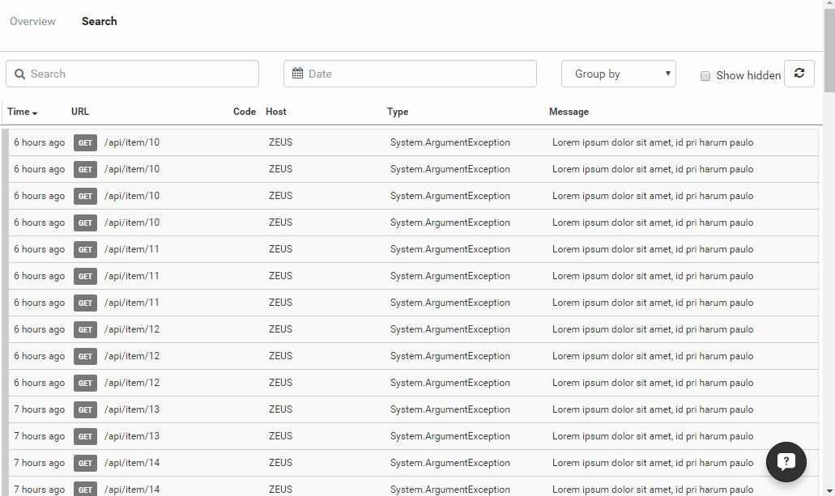Click '6 hours ago' in last /api/item/12 row
The height and width of the screenshot is (496, 835).
click(40, 384)
